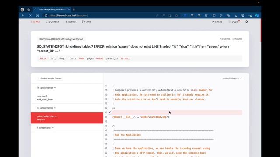The width and height of the screenshot is (280, 157).
Task: Go back with the browser back arrow
Action: tap(23, 16)
